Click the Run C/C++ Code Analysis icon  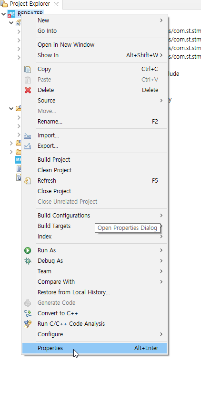click(28, 324)
